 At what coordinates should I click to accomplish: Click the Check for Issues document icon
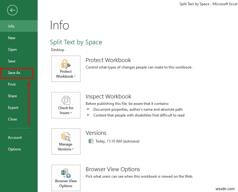[x=66, y=100]
